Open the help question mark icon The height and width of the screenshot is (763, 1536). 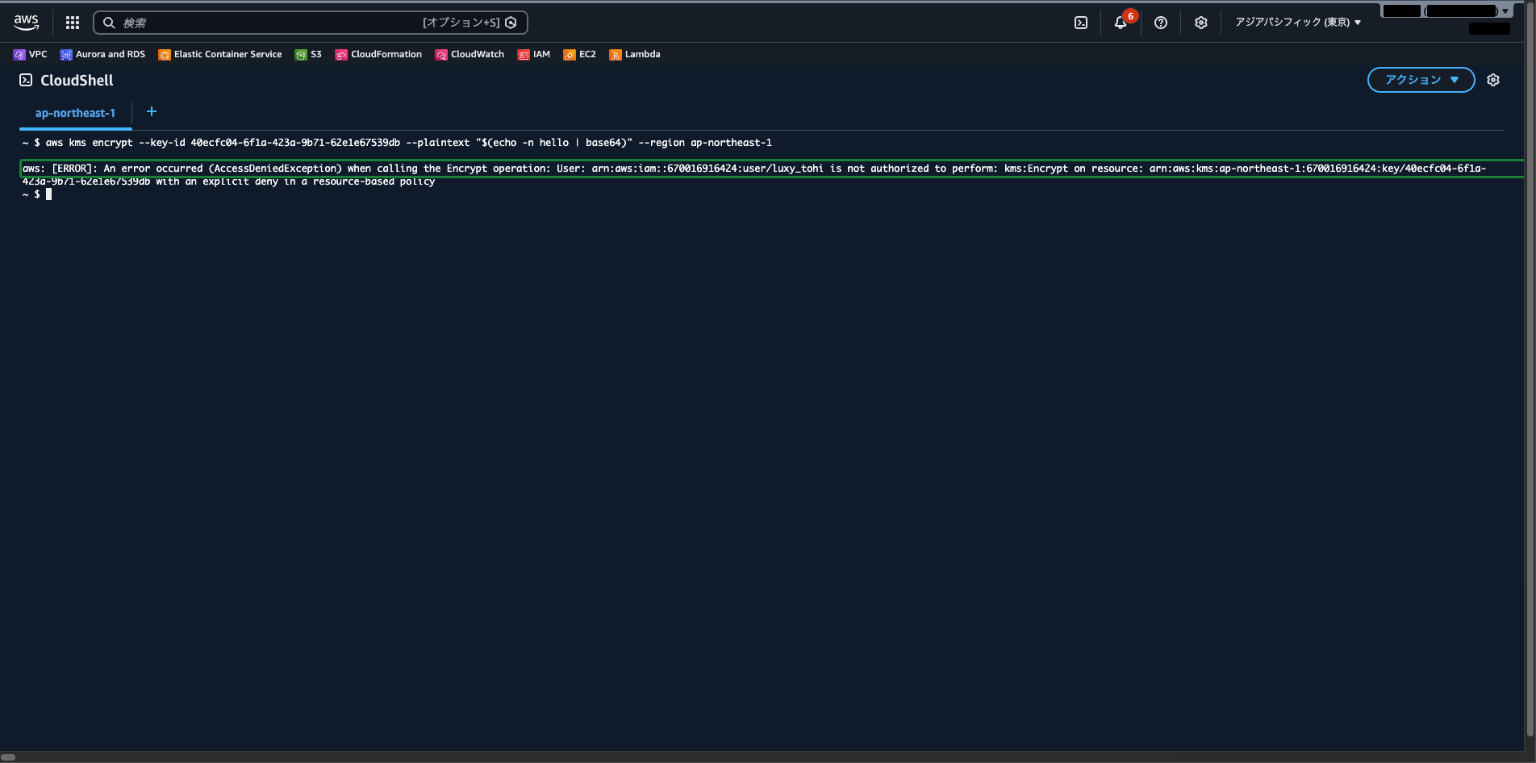[x=1161, y=23]
